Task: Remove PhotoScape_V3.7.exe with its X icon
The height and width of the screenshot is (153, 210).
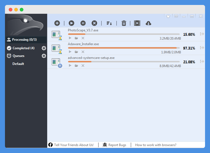Action: point(83,38)
